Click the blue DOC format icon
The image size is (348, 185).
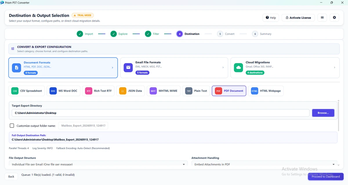click(53, 91)
